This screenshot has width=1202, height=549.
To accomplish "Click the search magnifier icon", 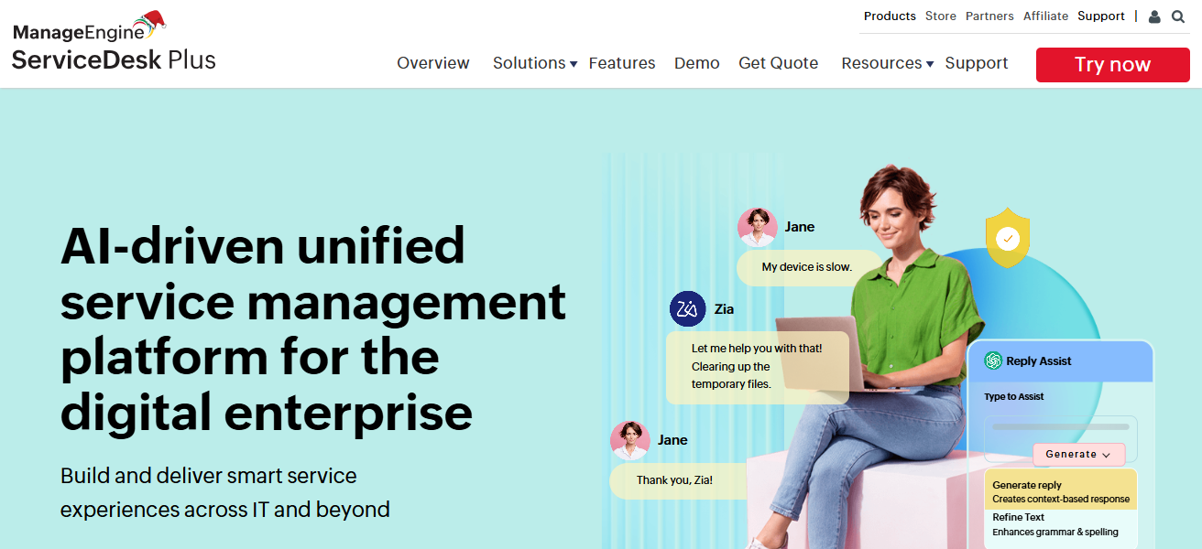I will [1178, 16].
